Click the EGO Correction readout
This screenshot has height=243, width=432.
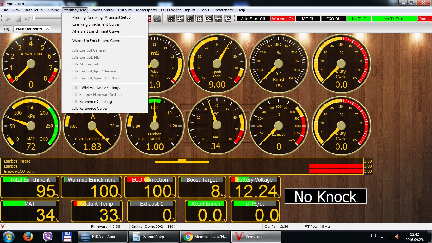(x=150, y=187)
